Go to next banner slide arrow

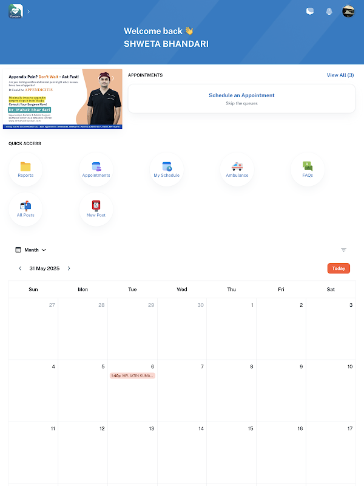(113, 78)
